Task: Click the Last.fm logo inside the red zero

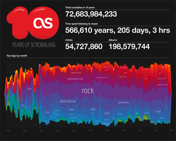Action: coord(43,23)
